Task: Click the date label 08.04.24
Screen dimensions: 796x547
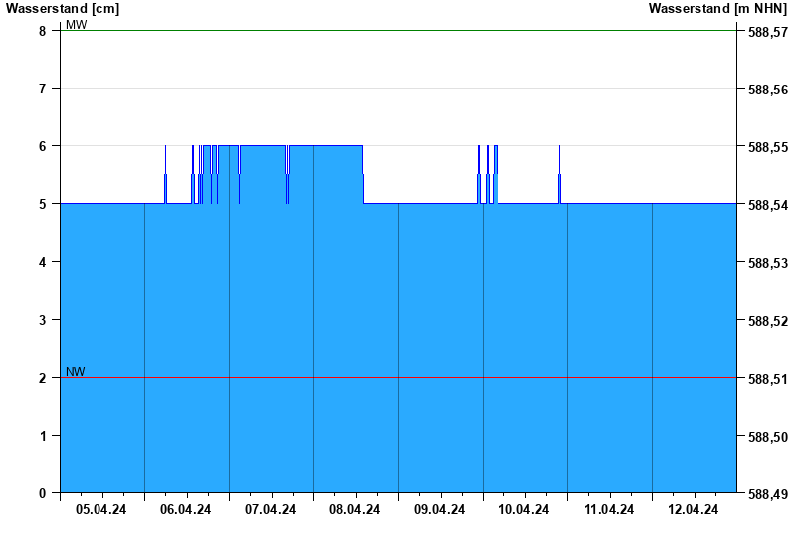Action: coord(355,510)
